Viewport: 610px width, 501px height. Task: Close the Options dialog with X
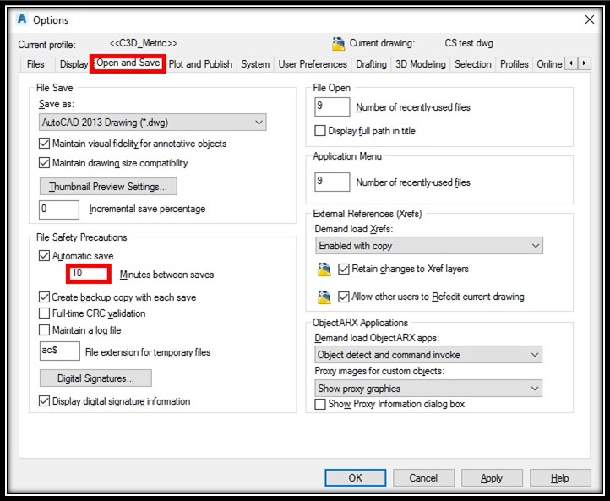[x=590, y=19]
